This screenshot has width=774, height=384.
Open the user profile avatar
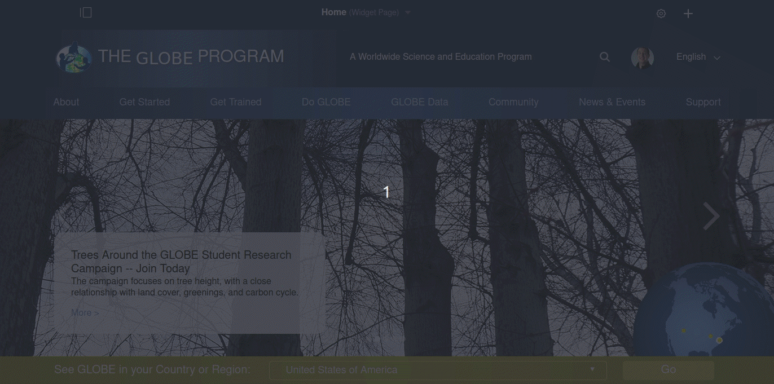[643, 58]
